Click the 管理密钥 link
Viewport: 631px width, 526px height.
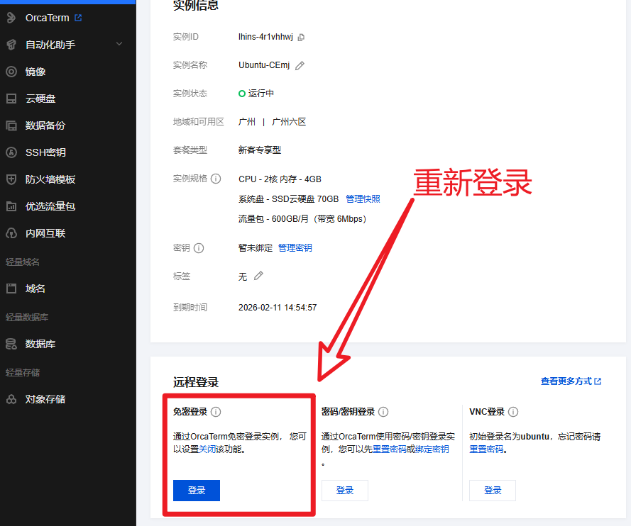[x=295, y=248]
